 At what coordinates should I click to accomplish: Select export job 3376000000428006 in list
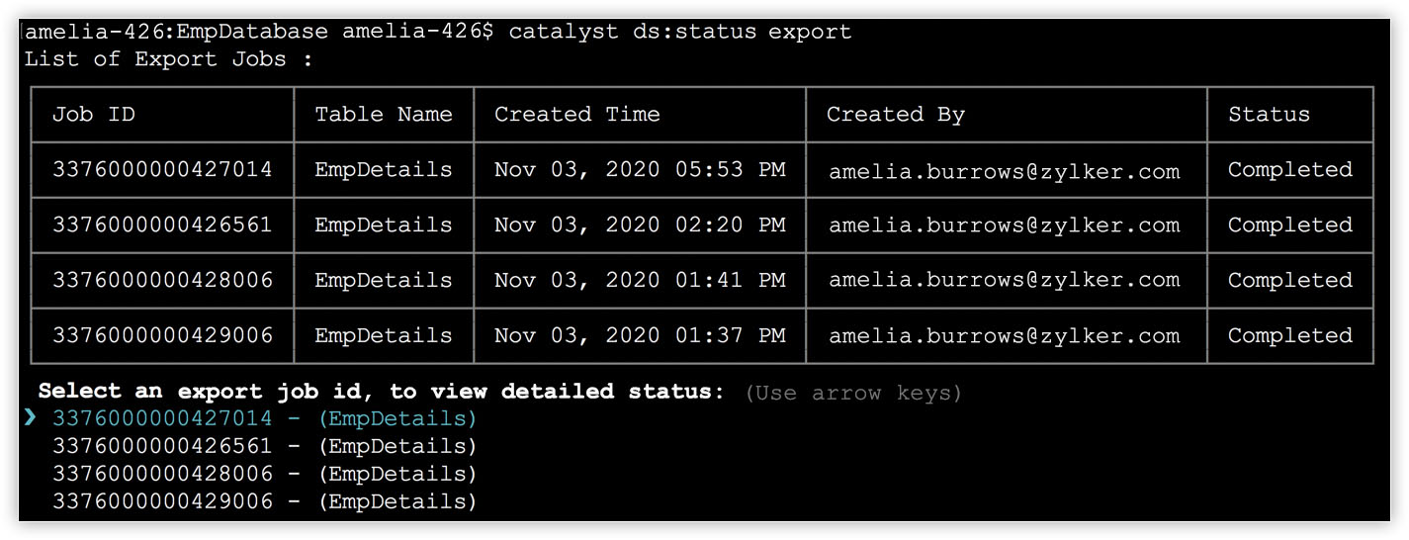(264, 474)
